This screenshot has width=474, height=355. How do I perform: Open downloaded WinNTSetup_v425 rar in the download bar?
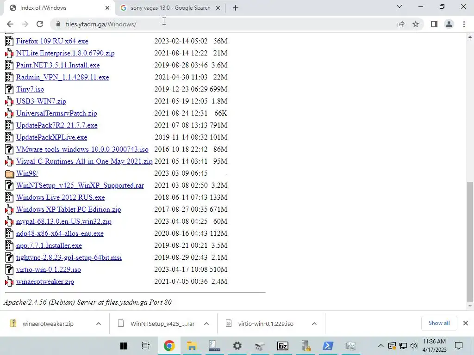pyautogui.click(x=157, y=324)
